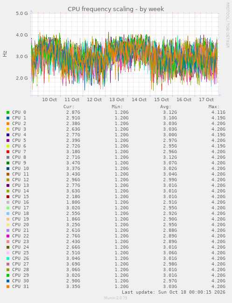The image size is (232, 303).
Task: Click the 'CPU 18' legend label
Action: (x=21, y=214)
